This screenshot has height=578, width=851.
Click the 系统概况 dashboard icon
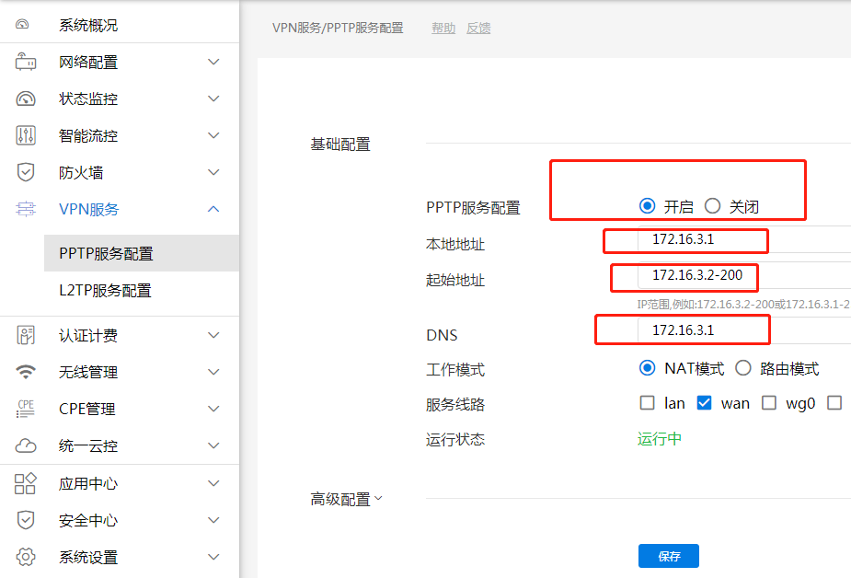25,26
